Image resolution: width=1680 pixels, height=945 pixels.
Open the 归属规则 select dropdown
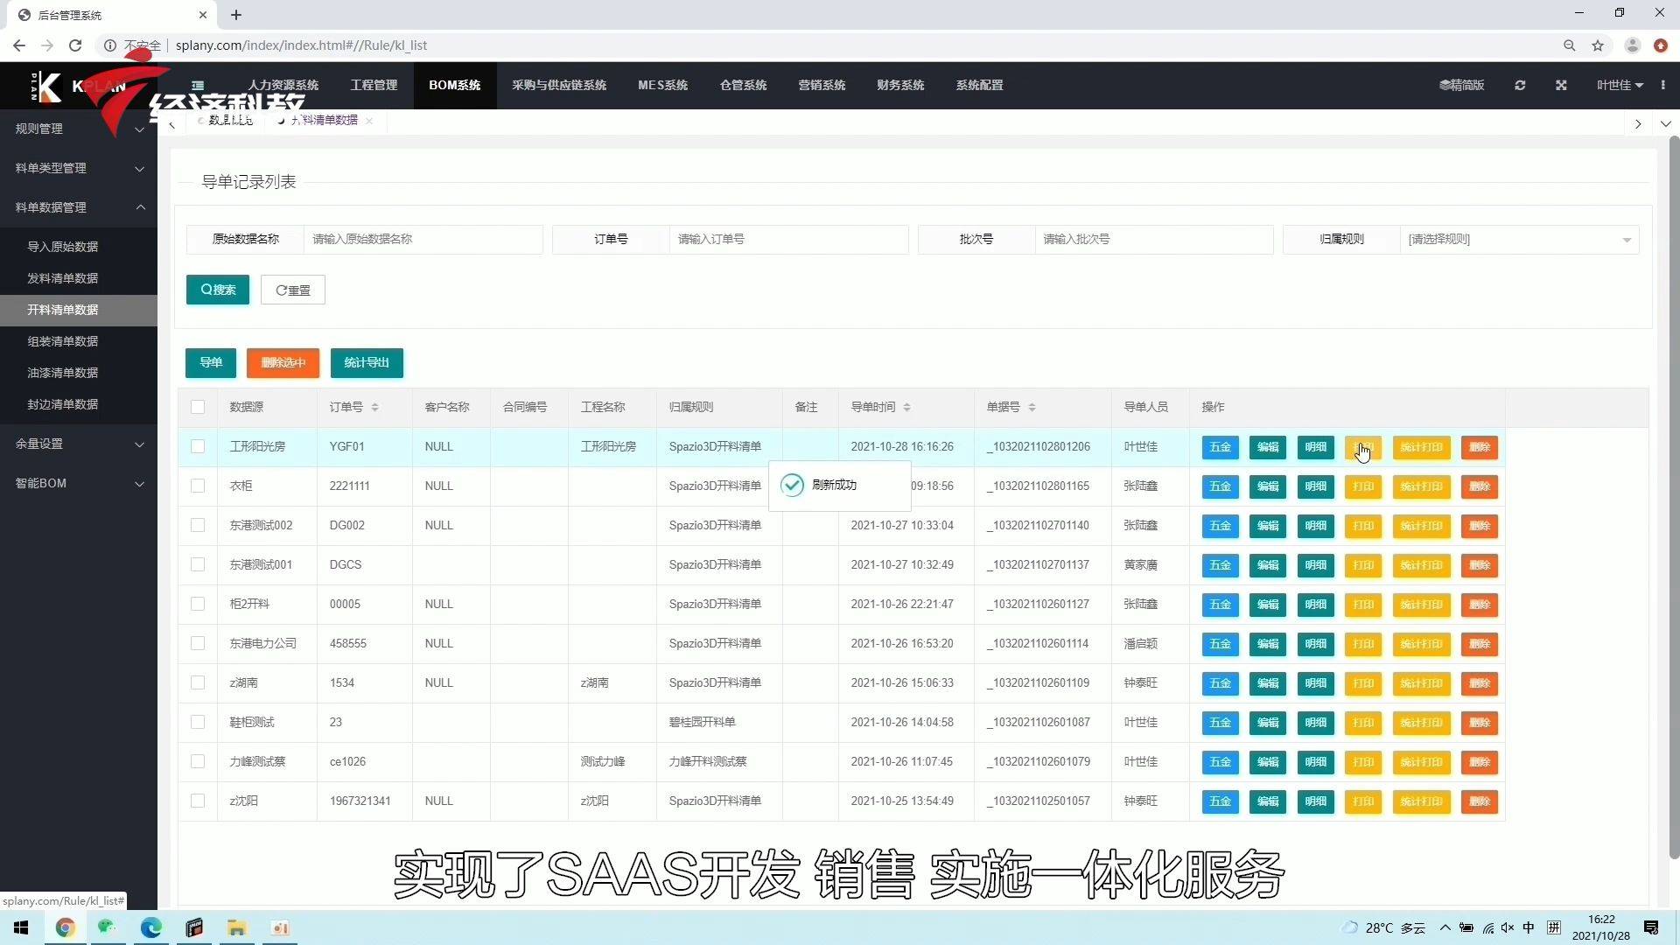(1520, 239)
